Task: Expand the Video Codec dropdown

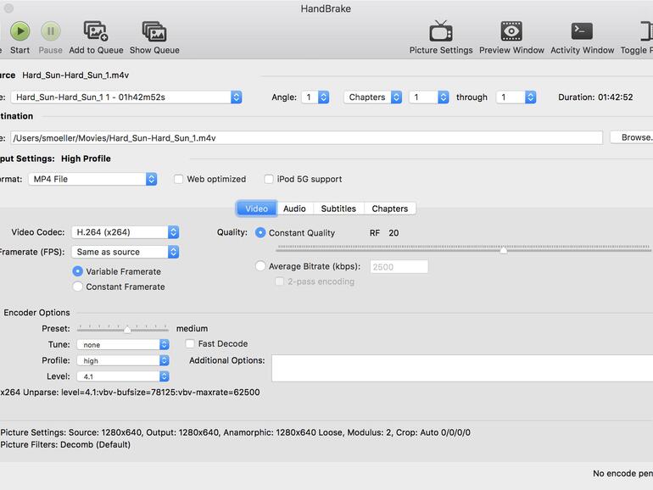Action: pos(125,232)
